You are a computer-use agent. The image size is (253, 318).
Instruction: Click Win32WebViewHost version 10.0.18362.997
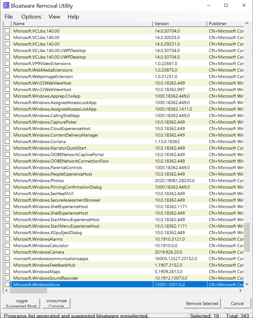[170, 89]
